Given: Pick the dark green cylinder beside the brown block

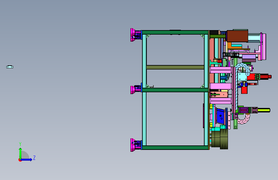Looking at the screenshot, I should tap(218, 36).
